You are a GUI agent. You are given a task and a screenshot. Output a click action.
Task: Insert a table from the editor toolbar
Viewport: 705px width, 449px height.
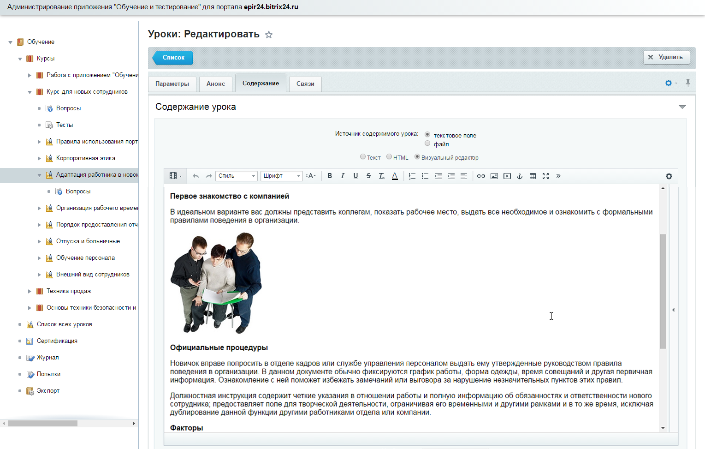533,176
